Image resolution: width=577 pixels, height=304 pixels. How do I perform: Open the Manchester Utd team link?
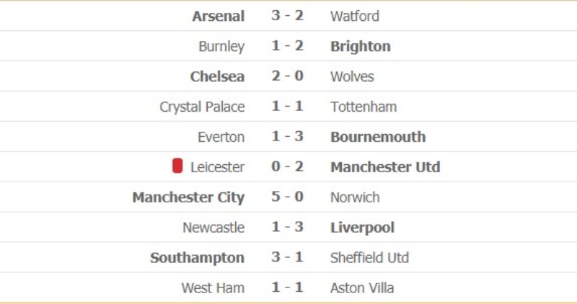click(385, 167)
